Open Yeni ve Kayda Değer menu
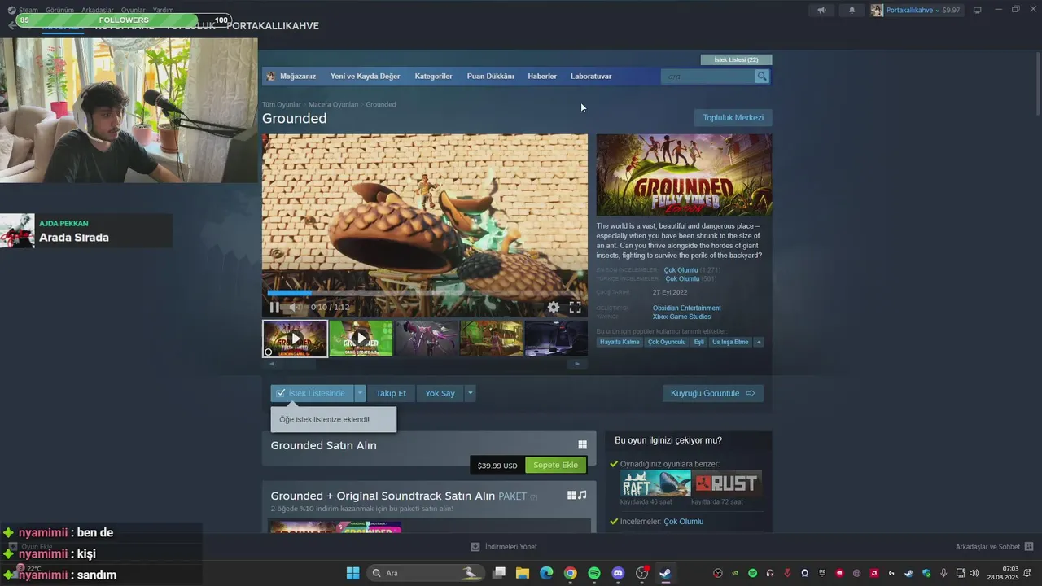Screen dimensions: 1042x586 (365, 77)
